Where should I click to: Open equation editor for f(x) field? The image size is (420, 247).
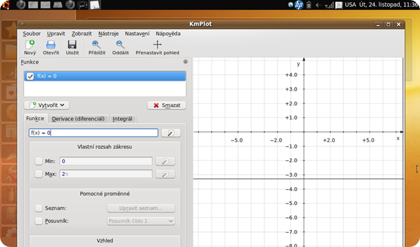tap(171, 133)
